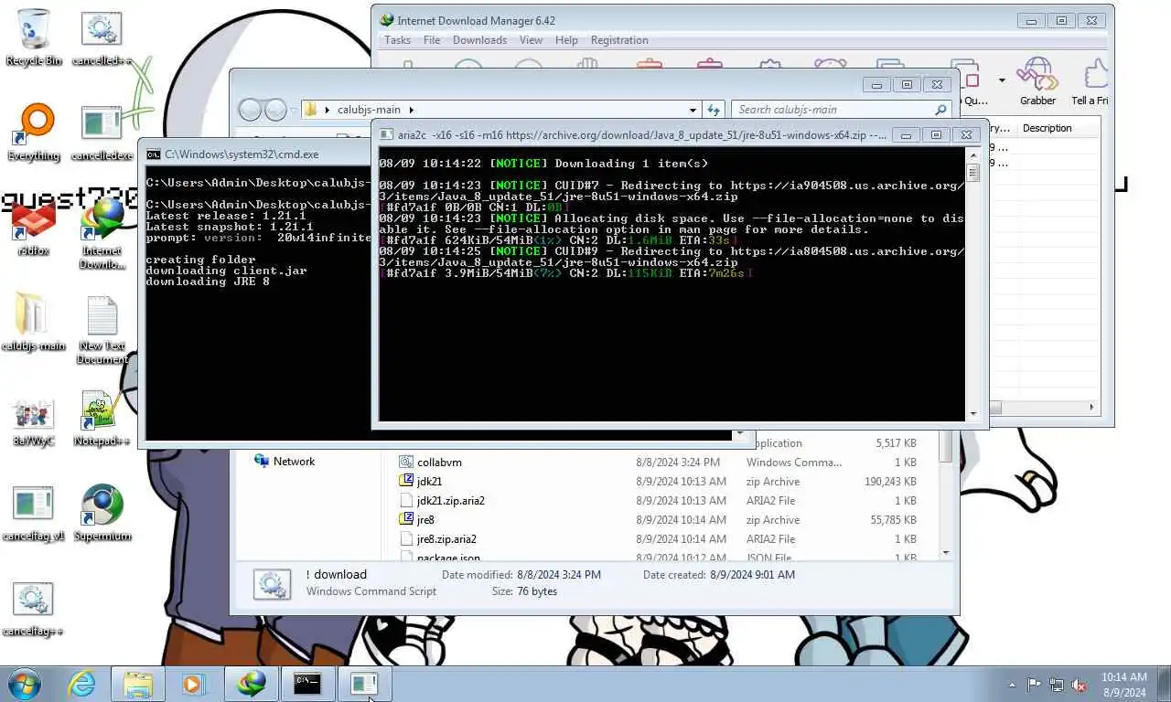Viewport: 1171px width, 702px height.
Task: Open Windows Media Player from the taskbar
Action: 193,683
